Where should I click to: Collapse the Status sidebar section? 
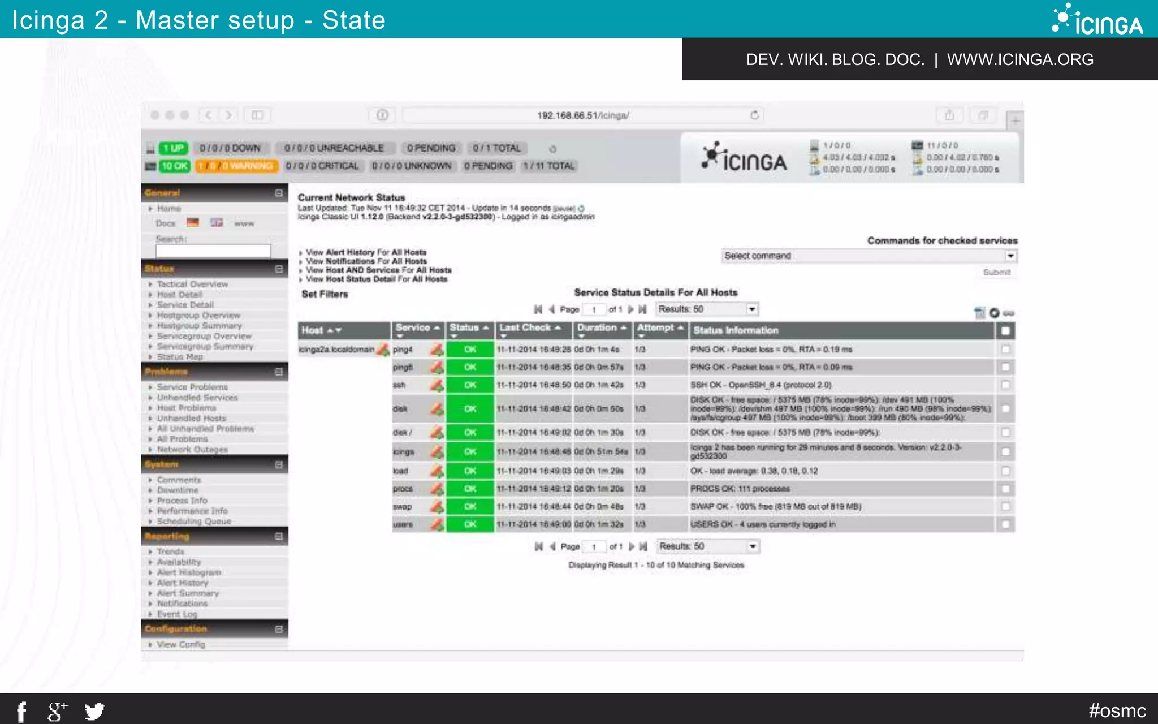point(279,269)
